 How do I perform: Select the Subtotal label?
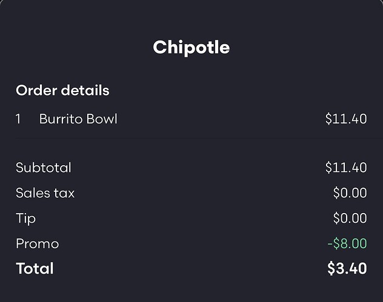(x=44, y=168)
